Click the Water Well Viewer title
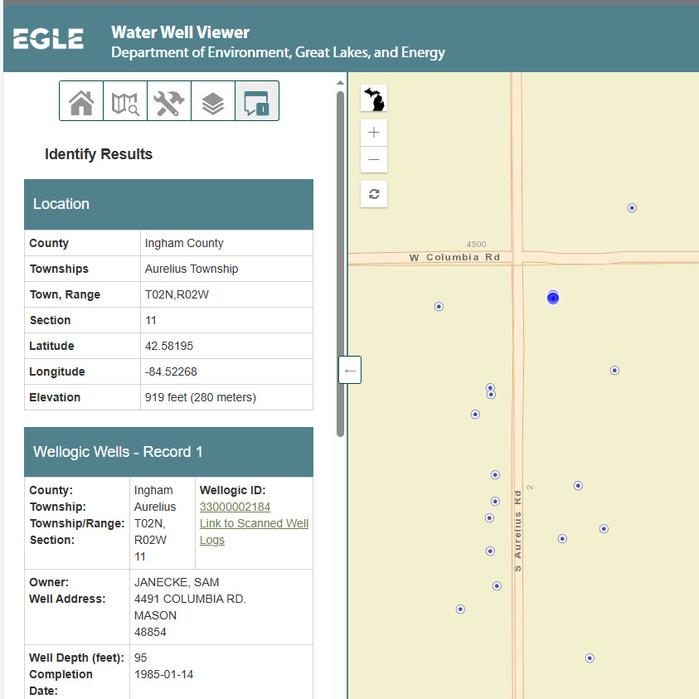 click(x=180, y=33)
